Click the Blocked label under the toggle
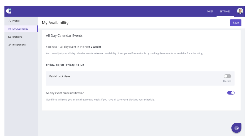The height and width of the screenshot is (139, 252). tap(227, 81)
